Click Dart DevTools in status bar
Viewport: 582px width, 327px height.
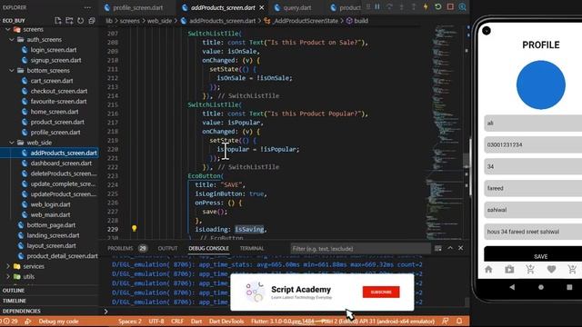tap(226, 322)
